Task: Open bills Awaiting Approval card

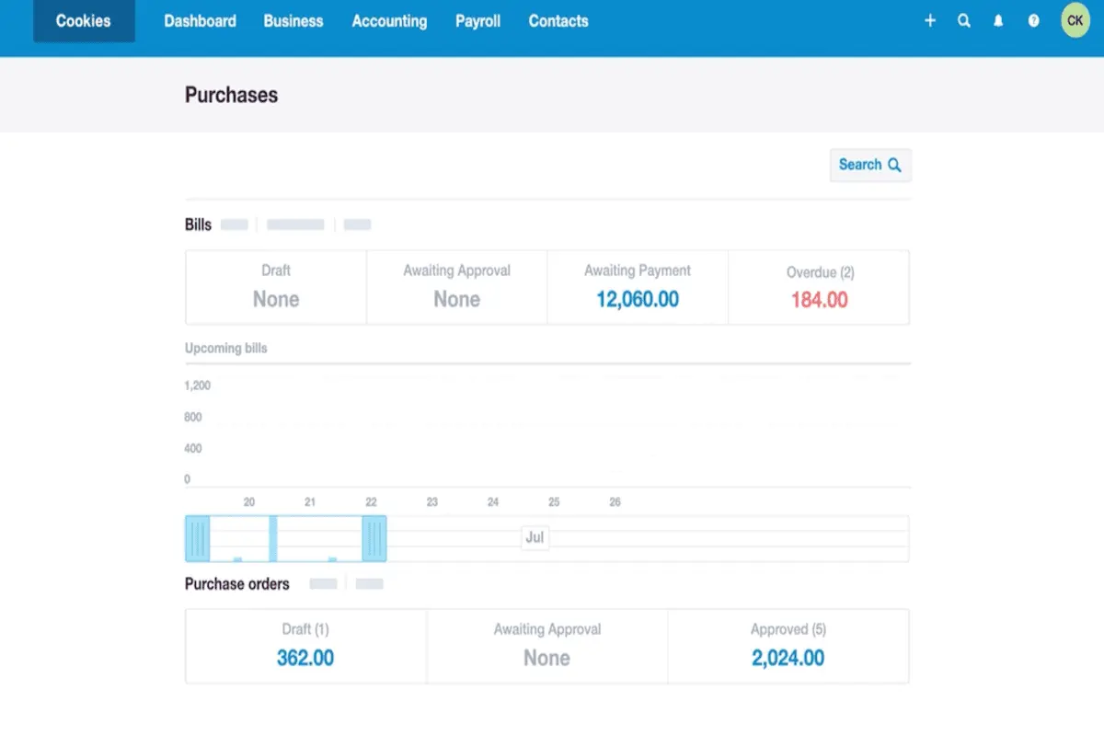Action: point(456,287)
